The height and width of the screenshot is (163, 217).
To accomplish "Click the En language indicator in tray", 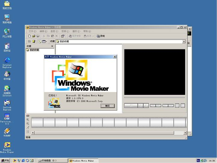I will coord(198,161).
